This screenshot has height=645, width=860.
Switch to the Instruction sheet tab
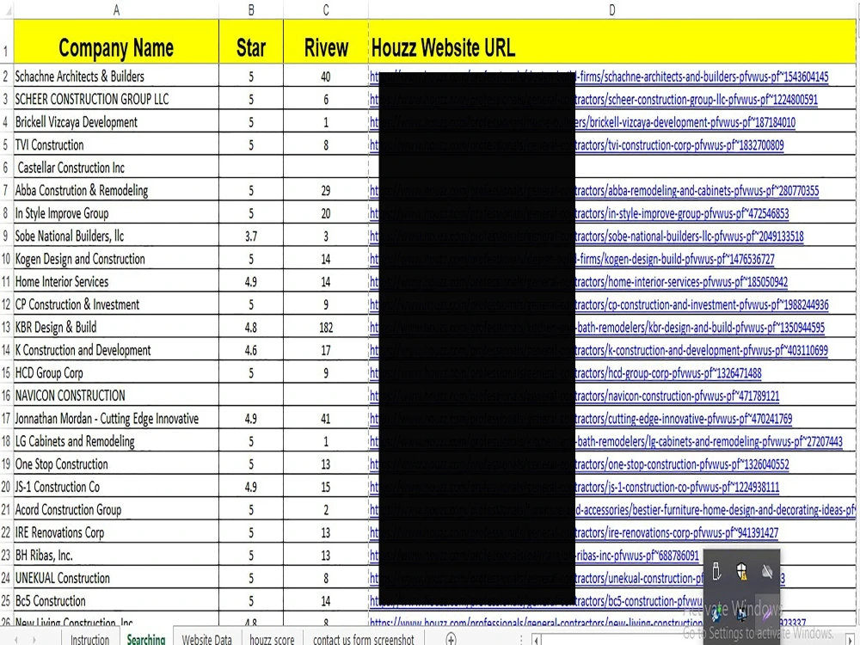pos(89,639)
